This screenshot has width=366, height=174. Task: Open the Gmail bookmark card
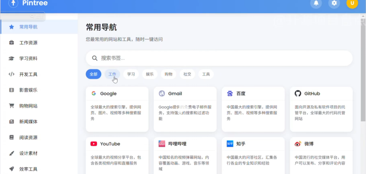click(185, 109)
